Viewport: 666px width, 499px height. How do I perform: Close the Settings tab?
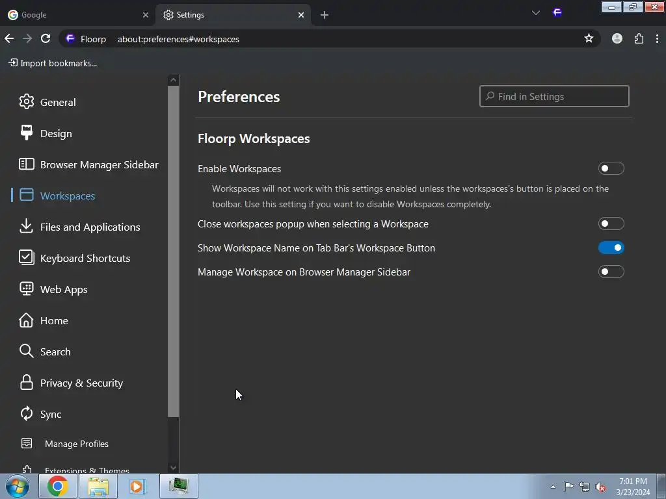pyautogui.click(x=301, y=15)
